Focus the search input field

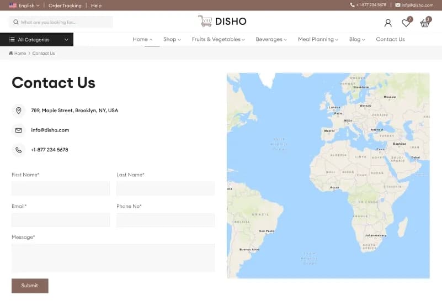tap(61, 22)
